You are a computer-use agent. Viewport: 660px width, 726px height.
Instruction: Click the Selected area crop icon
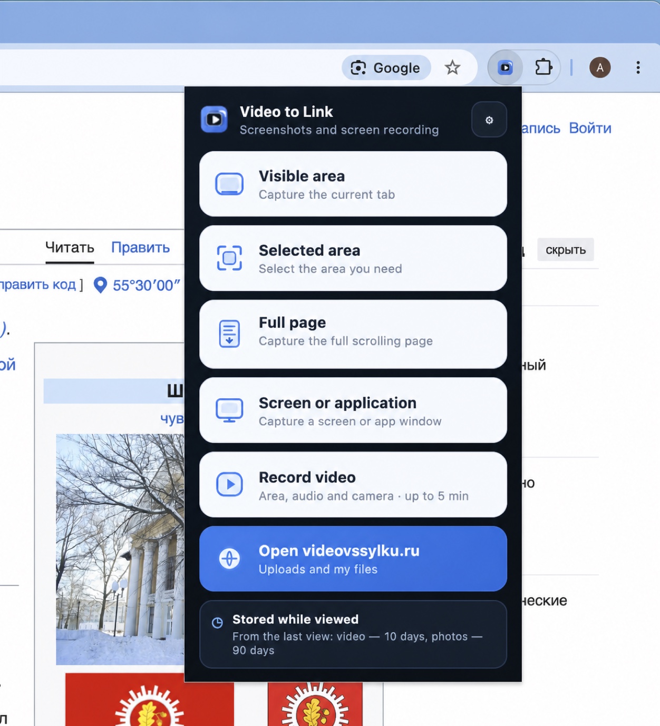click(229, 258)
